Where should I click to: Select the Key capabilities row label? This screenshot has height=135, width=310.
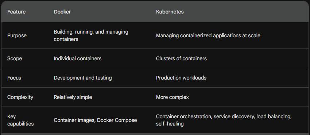[20, 120]
